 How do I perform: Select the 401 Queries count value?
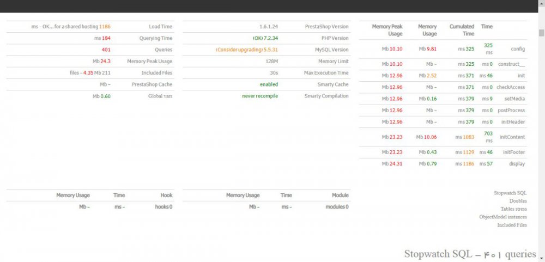[106, 50]
